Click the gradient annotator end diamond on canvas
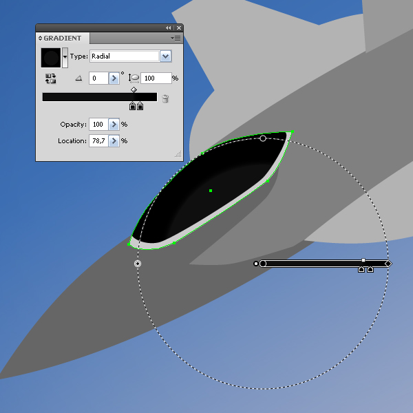Viewport: 413px width, 413px height. click(x=388, y=264)
